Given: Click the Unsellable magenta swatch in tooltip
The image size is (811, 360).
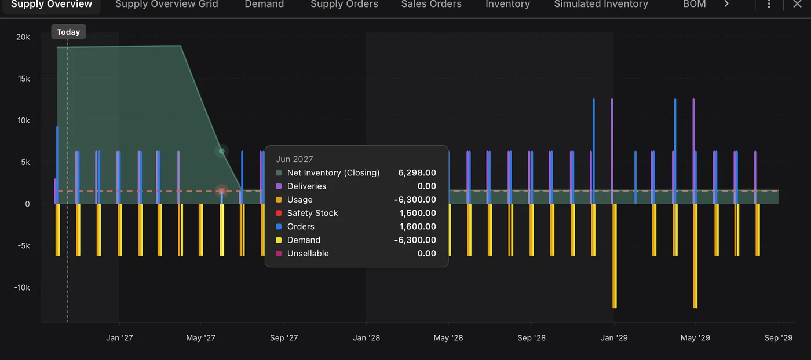Looking at the screenshot, I should 279,254.
